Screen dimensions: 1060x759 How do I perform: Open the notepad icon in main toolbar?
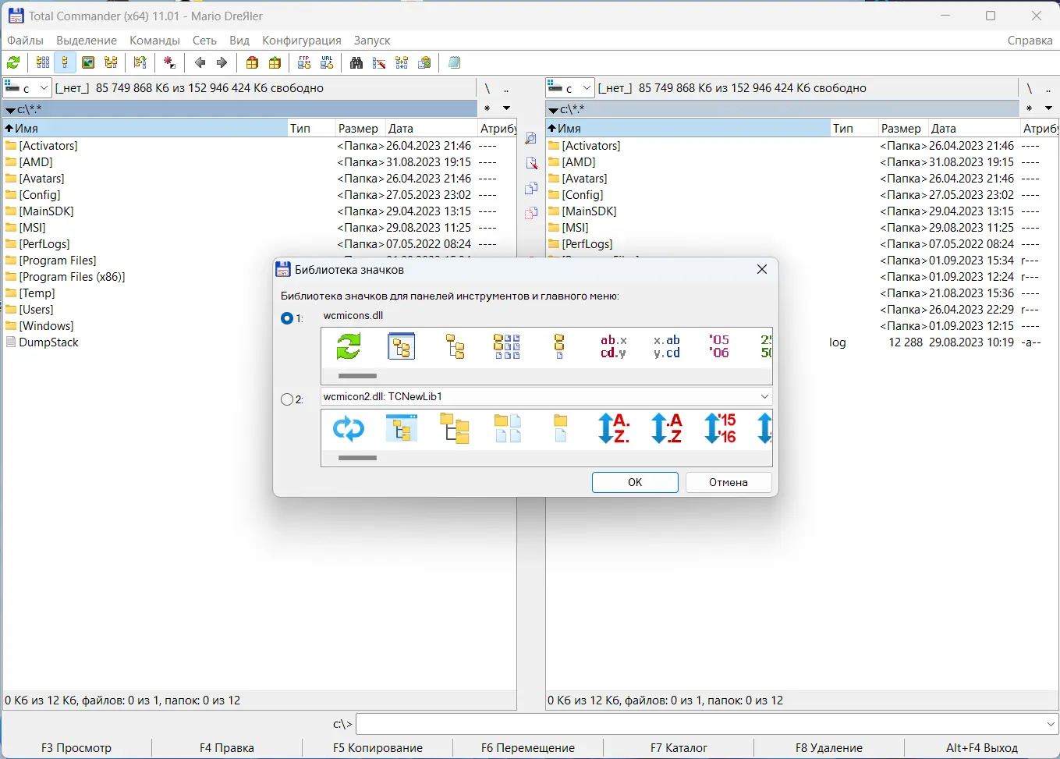pyautogui.click(x=455, y=63)
